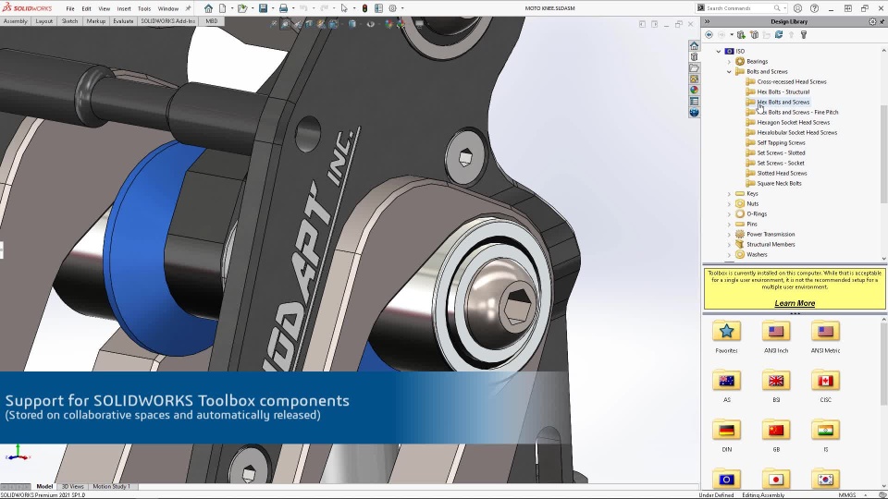This screenshot has height=499, width=888.
Task: Open the 3DEXPERIENCE task pane tab
Action: [694, 113]
